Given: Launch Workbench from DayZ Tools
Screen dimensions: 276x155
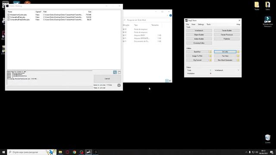Looking at the screenshot, I should click(x=199, y=31).
